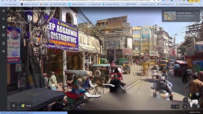Open the Propeller Ads Media bookmark
Image resolution: width=203 pixels, height=114 pixels.
pyautogui.click(x=185, y=4)
